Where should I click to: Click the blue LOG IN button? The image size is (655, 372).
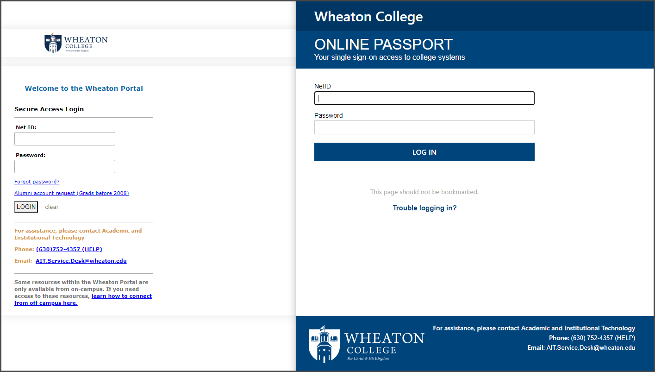coord(424,152)
